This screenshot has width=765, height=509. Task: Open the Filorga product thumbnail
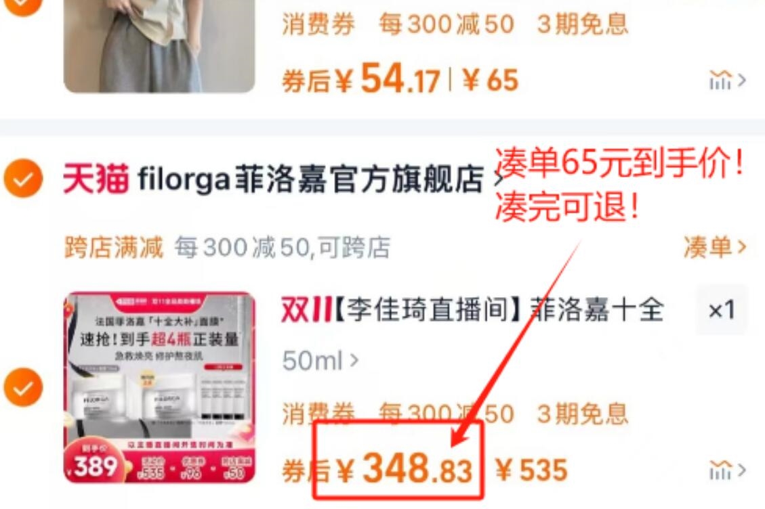[159, 388]
